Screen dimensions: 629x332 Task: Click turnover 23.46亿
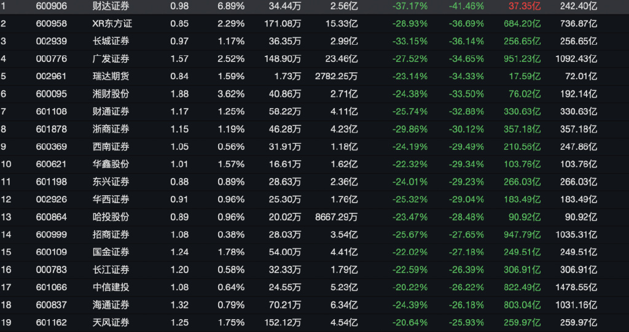[342, 59]
